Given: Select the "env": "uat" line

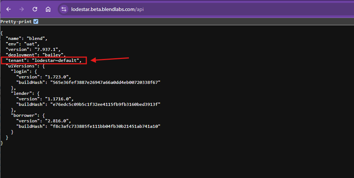Looking at the screenshot, I should pos(22,44).
